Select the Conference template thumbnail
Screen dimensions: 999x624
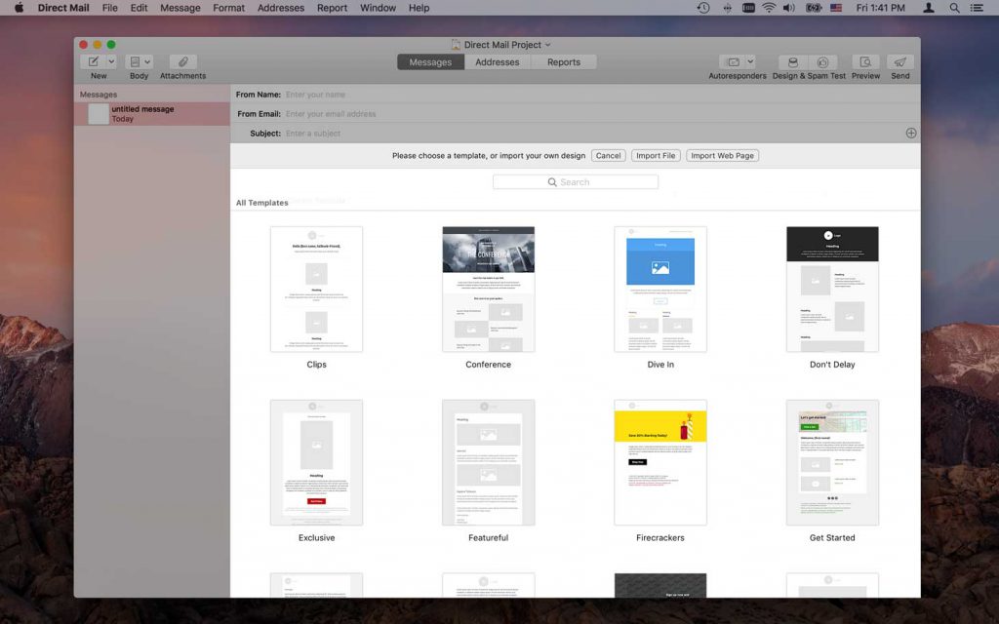click(488, 288)
